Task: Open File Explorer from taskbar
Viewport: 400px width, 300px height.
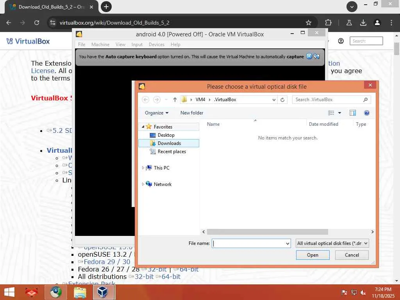Action: pyautogui.click(x=80, y=292)
